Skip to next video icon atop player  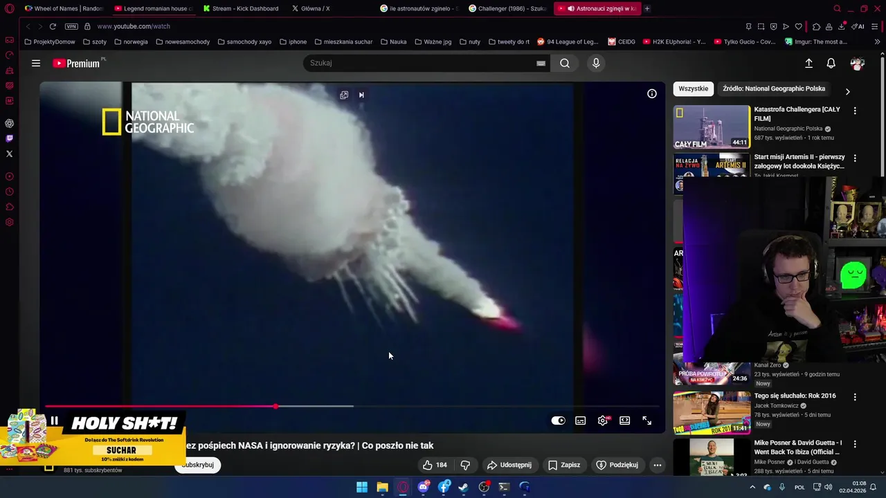(x=361, y=95)
